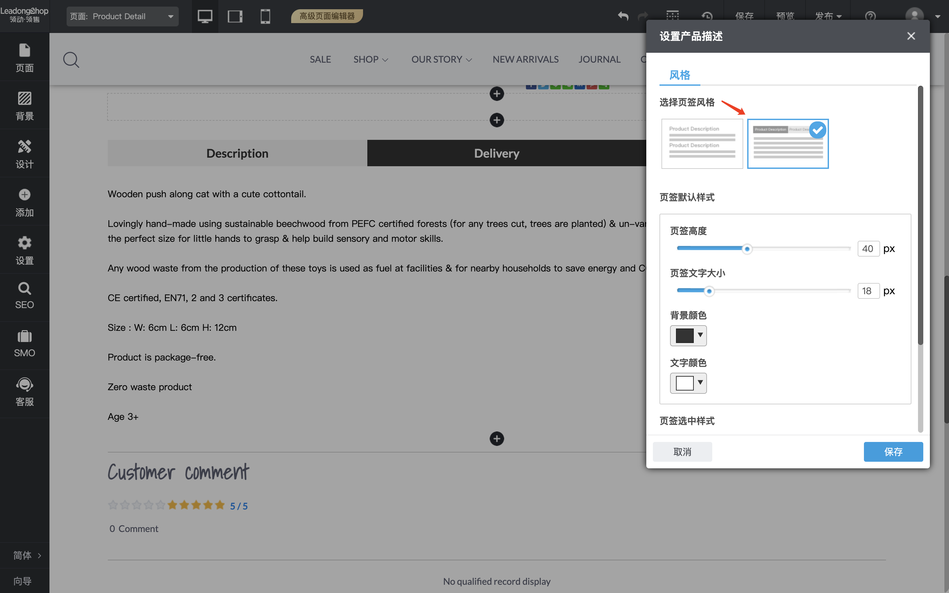
Task: Switch to tablet preview mode
Action: [235, 16]
